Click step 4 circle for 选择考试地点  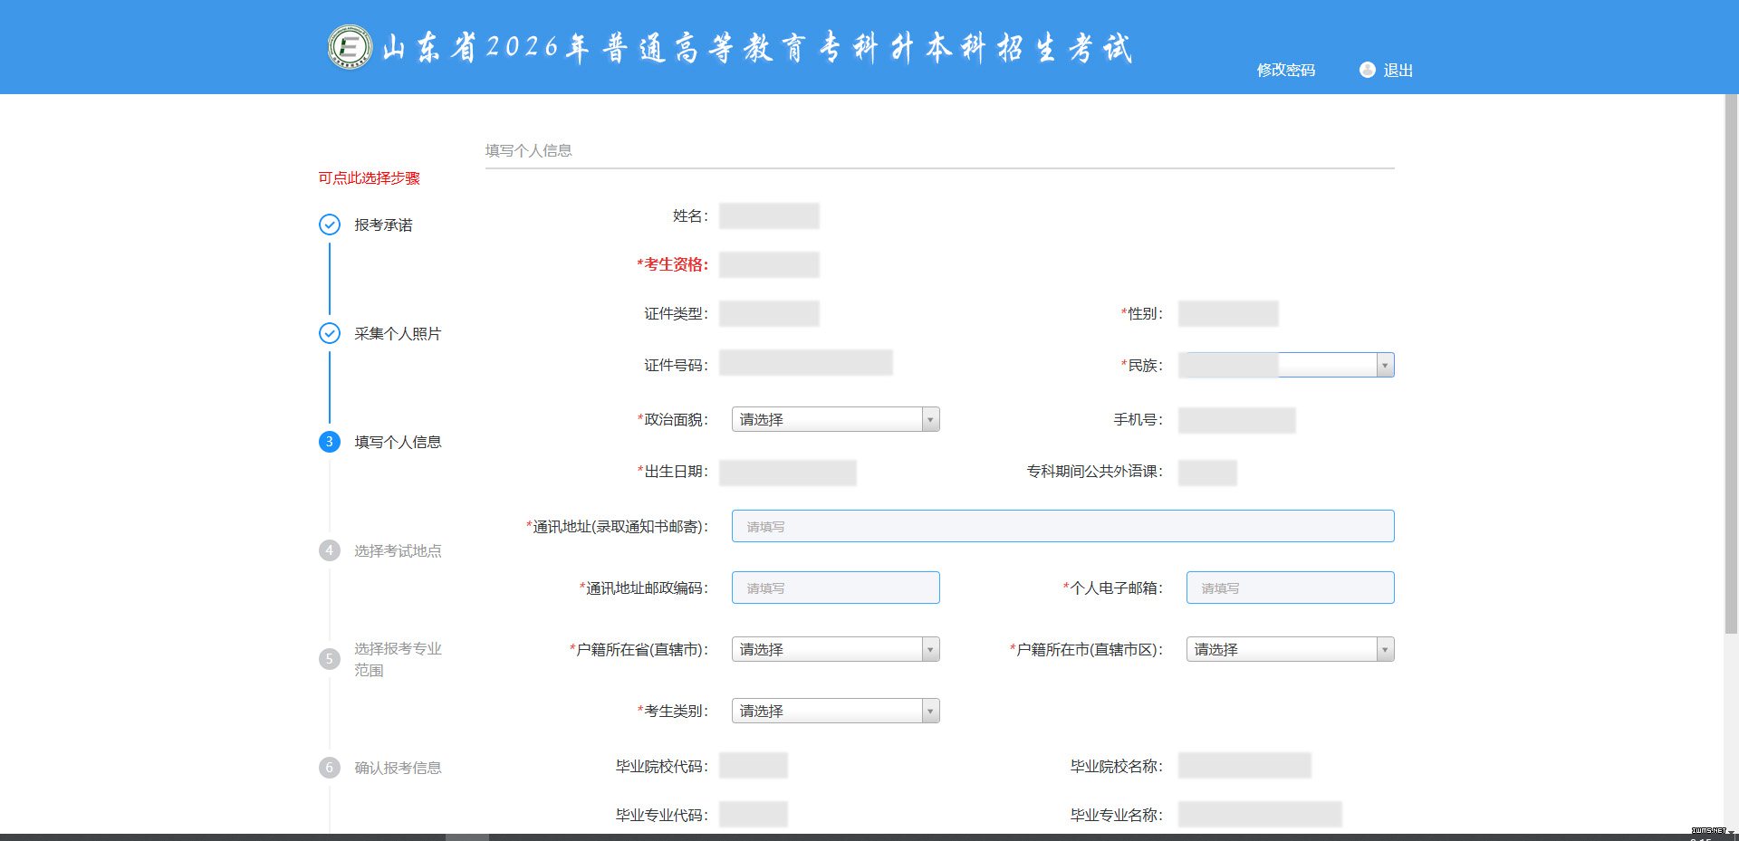[x=330, y=550]
